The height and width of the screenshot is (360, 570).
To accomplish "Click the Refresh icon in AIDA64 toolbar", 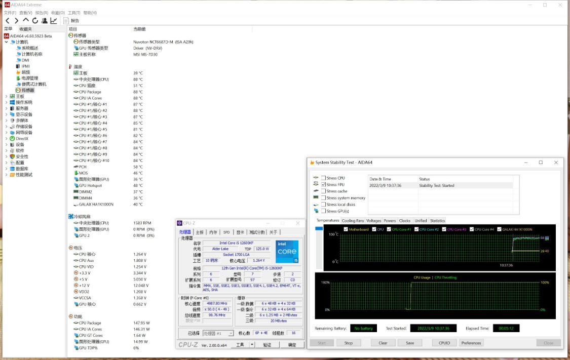I will pos(35,21).
